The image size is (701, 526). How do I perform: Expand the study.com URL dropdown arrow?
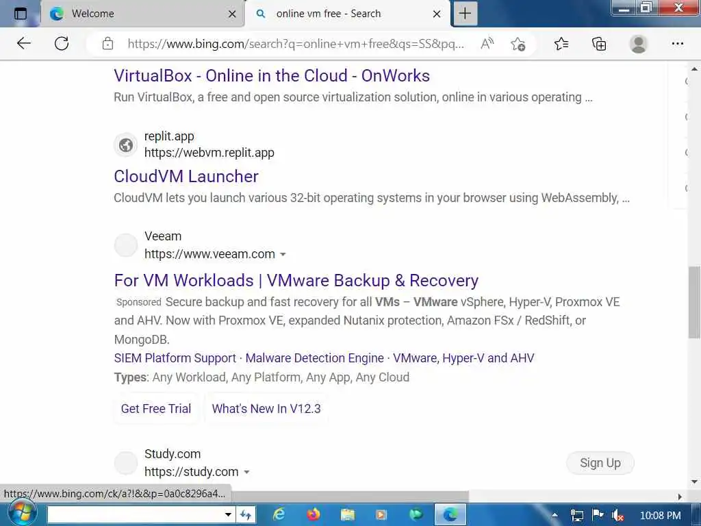pyautogui.click(x=246, y=473)
